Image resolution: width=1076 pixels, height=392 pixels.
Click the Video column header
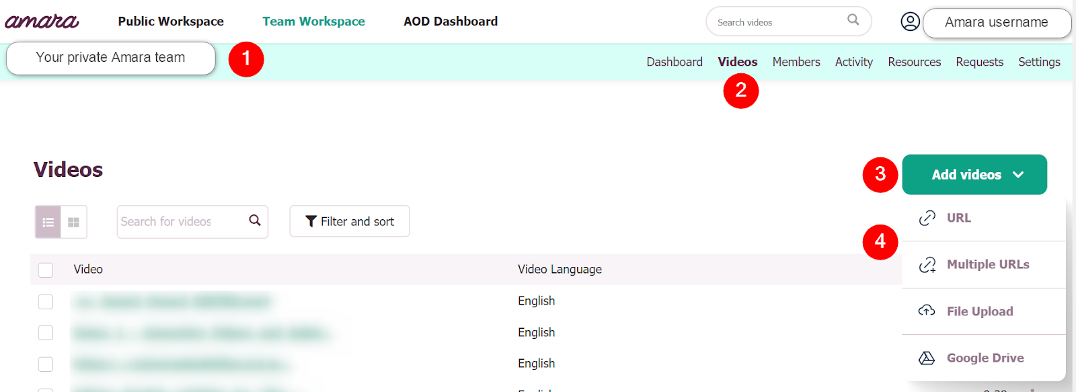tap(88, 270)
